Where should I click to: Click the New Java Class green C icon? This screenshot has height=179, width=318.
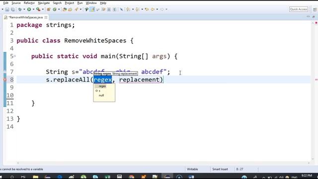[x=55, y=9]
